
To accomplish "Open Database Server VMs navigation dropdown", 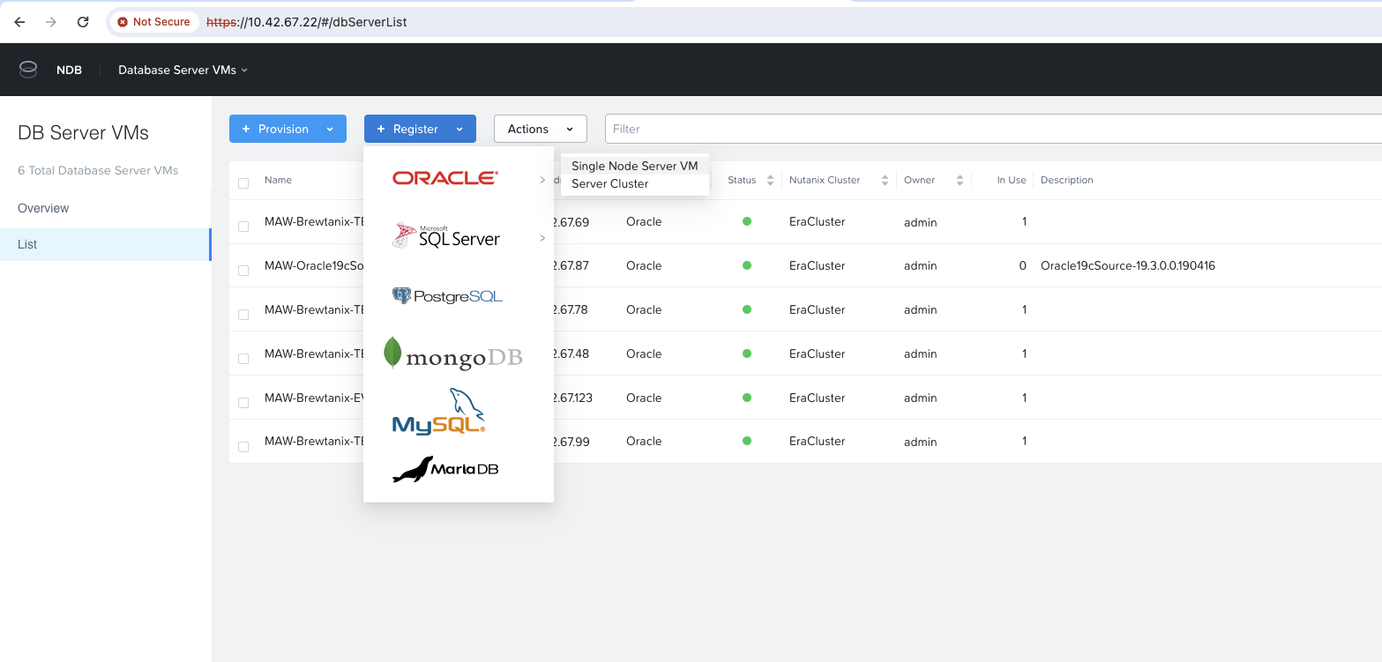I will [x=183, y=70].
